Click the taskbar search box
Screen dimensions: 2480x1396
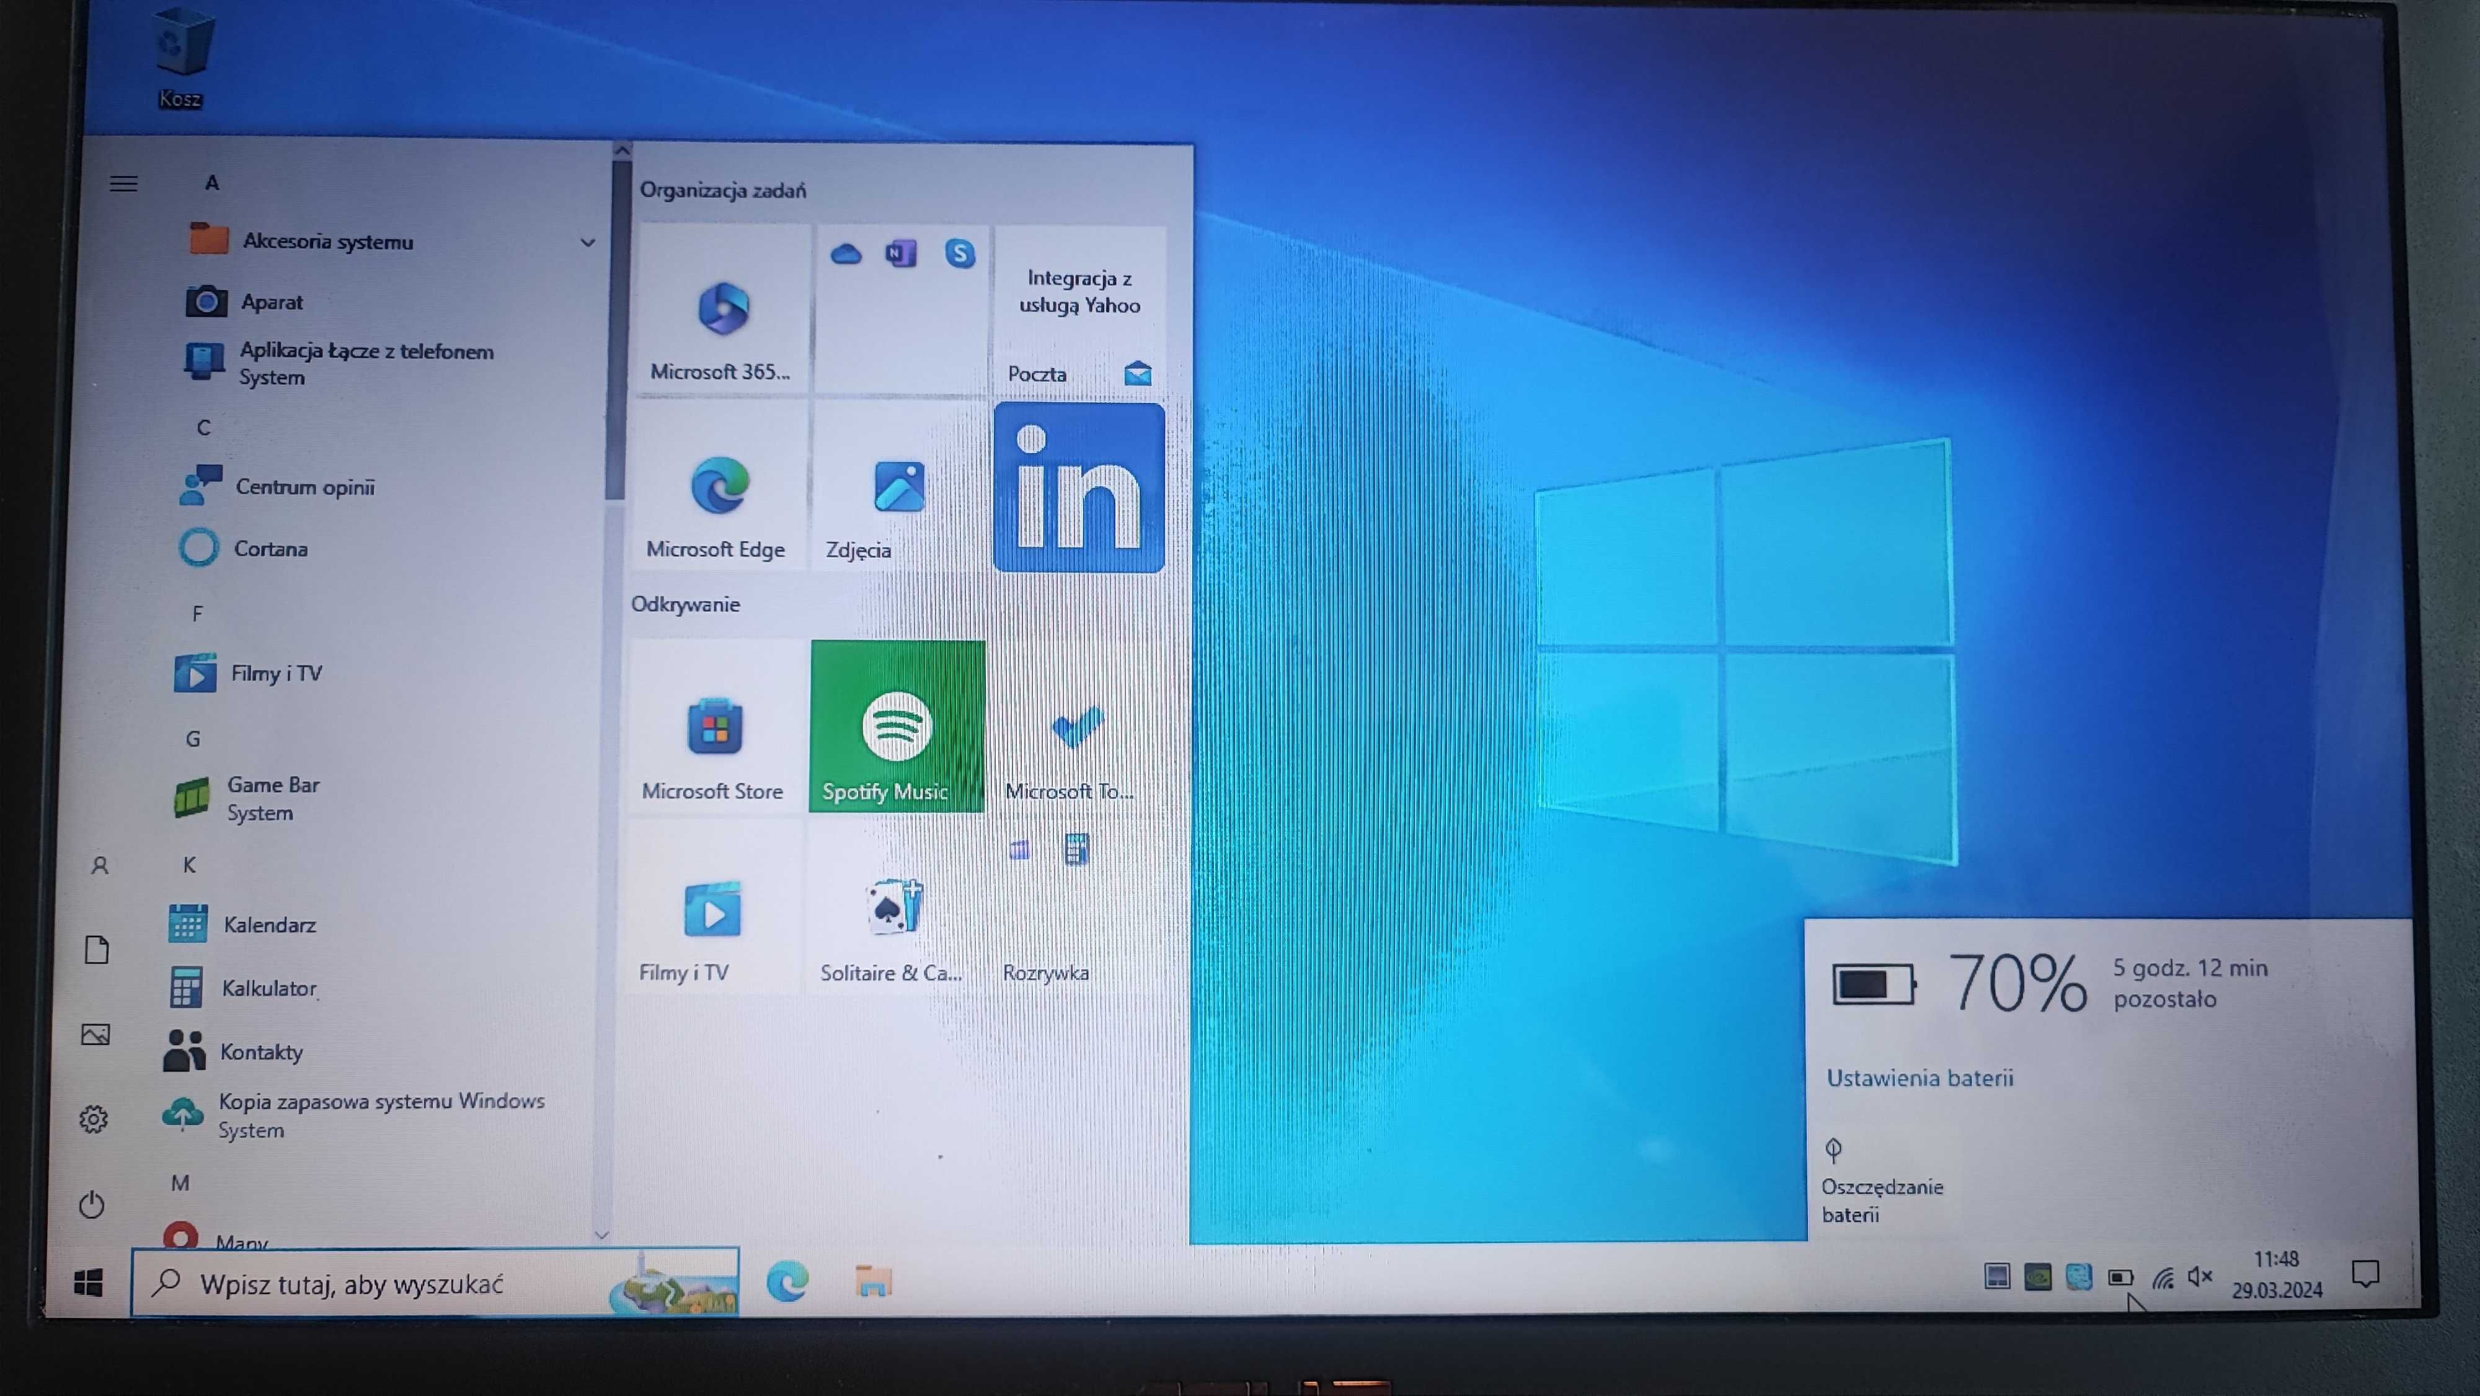(435, 1283)
